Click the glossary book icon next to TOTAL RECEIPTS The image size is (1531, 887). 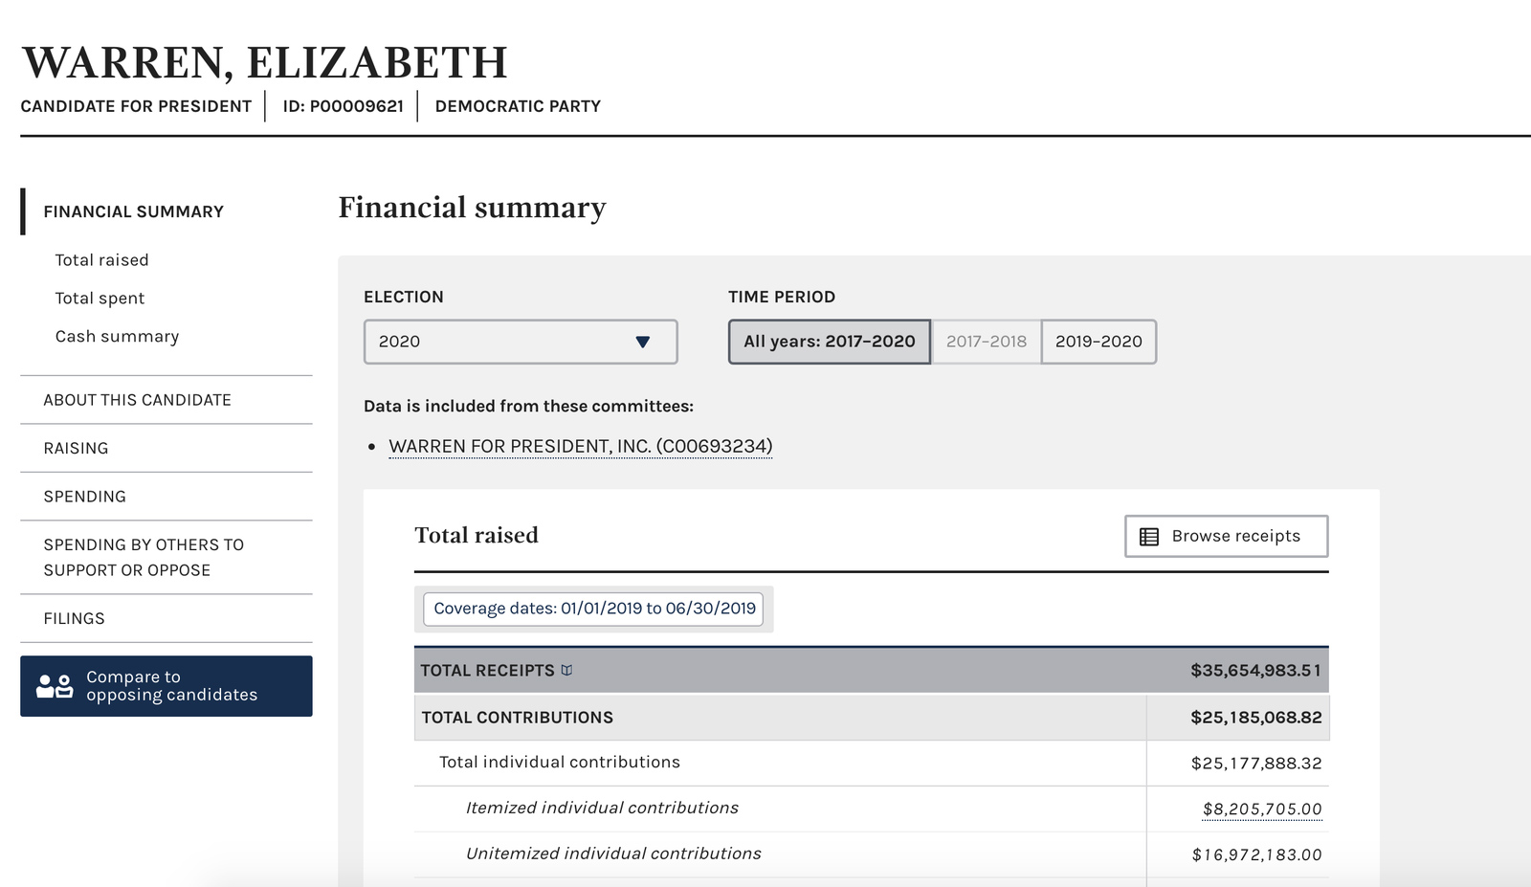coord(568,670)
